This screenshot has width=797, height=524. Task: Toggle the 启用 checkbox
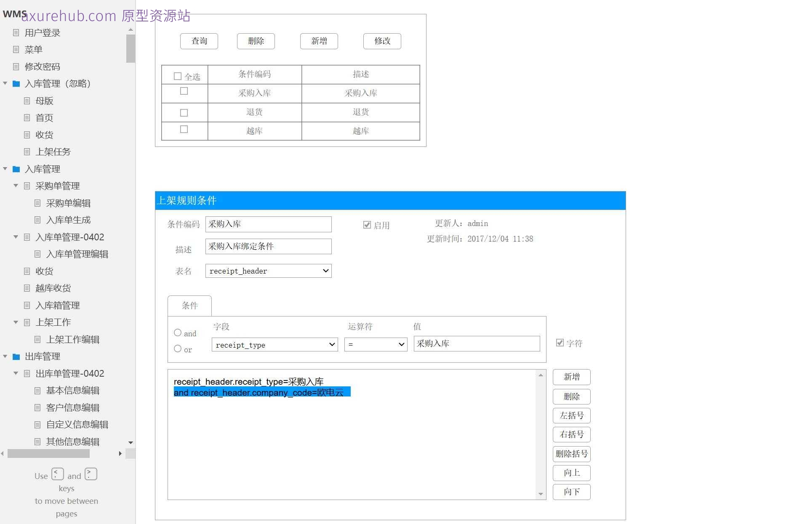click(x=367, y=225)
